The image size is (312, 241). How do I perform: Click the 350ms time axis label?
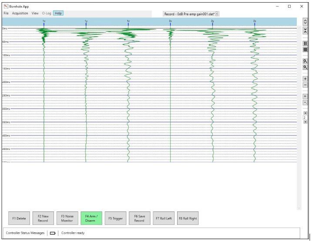point(6,122)
